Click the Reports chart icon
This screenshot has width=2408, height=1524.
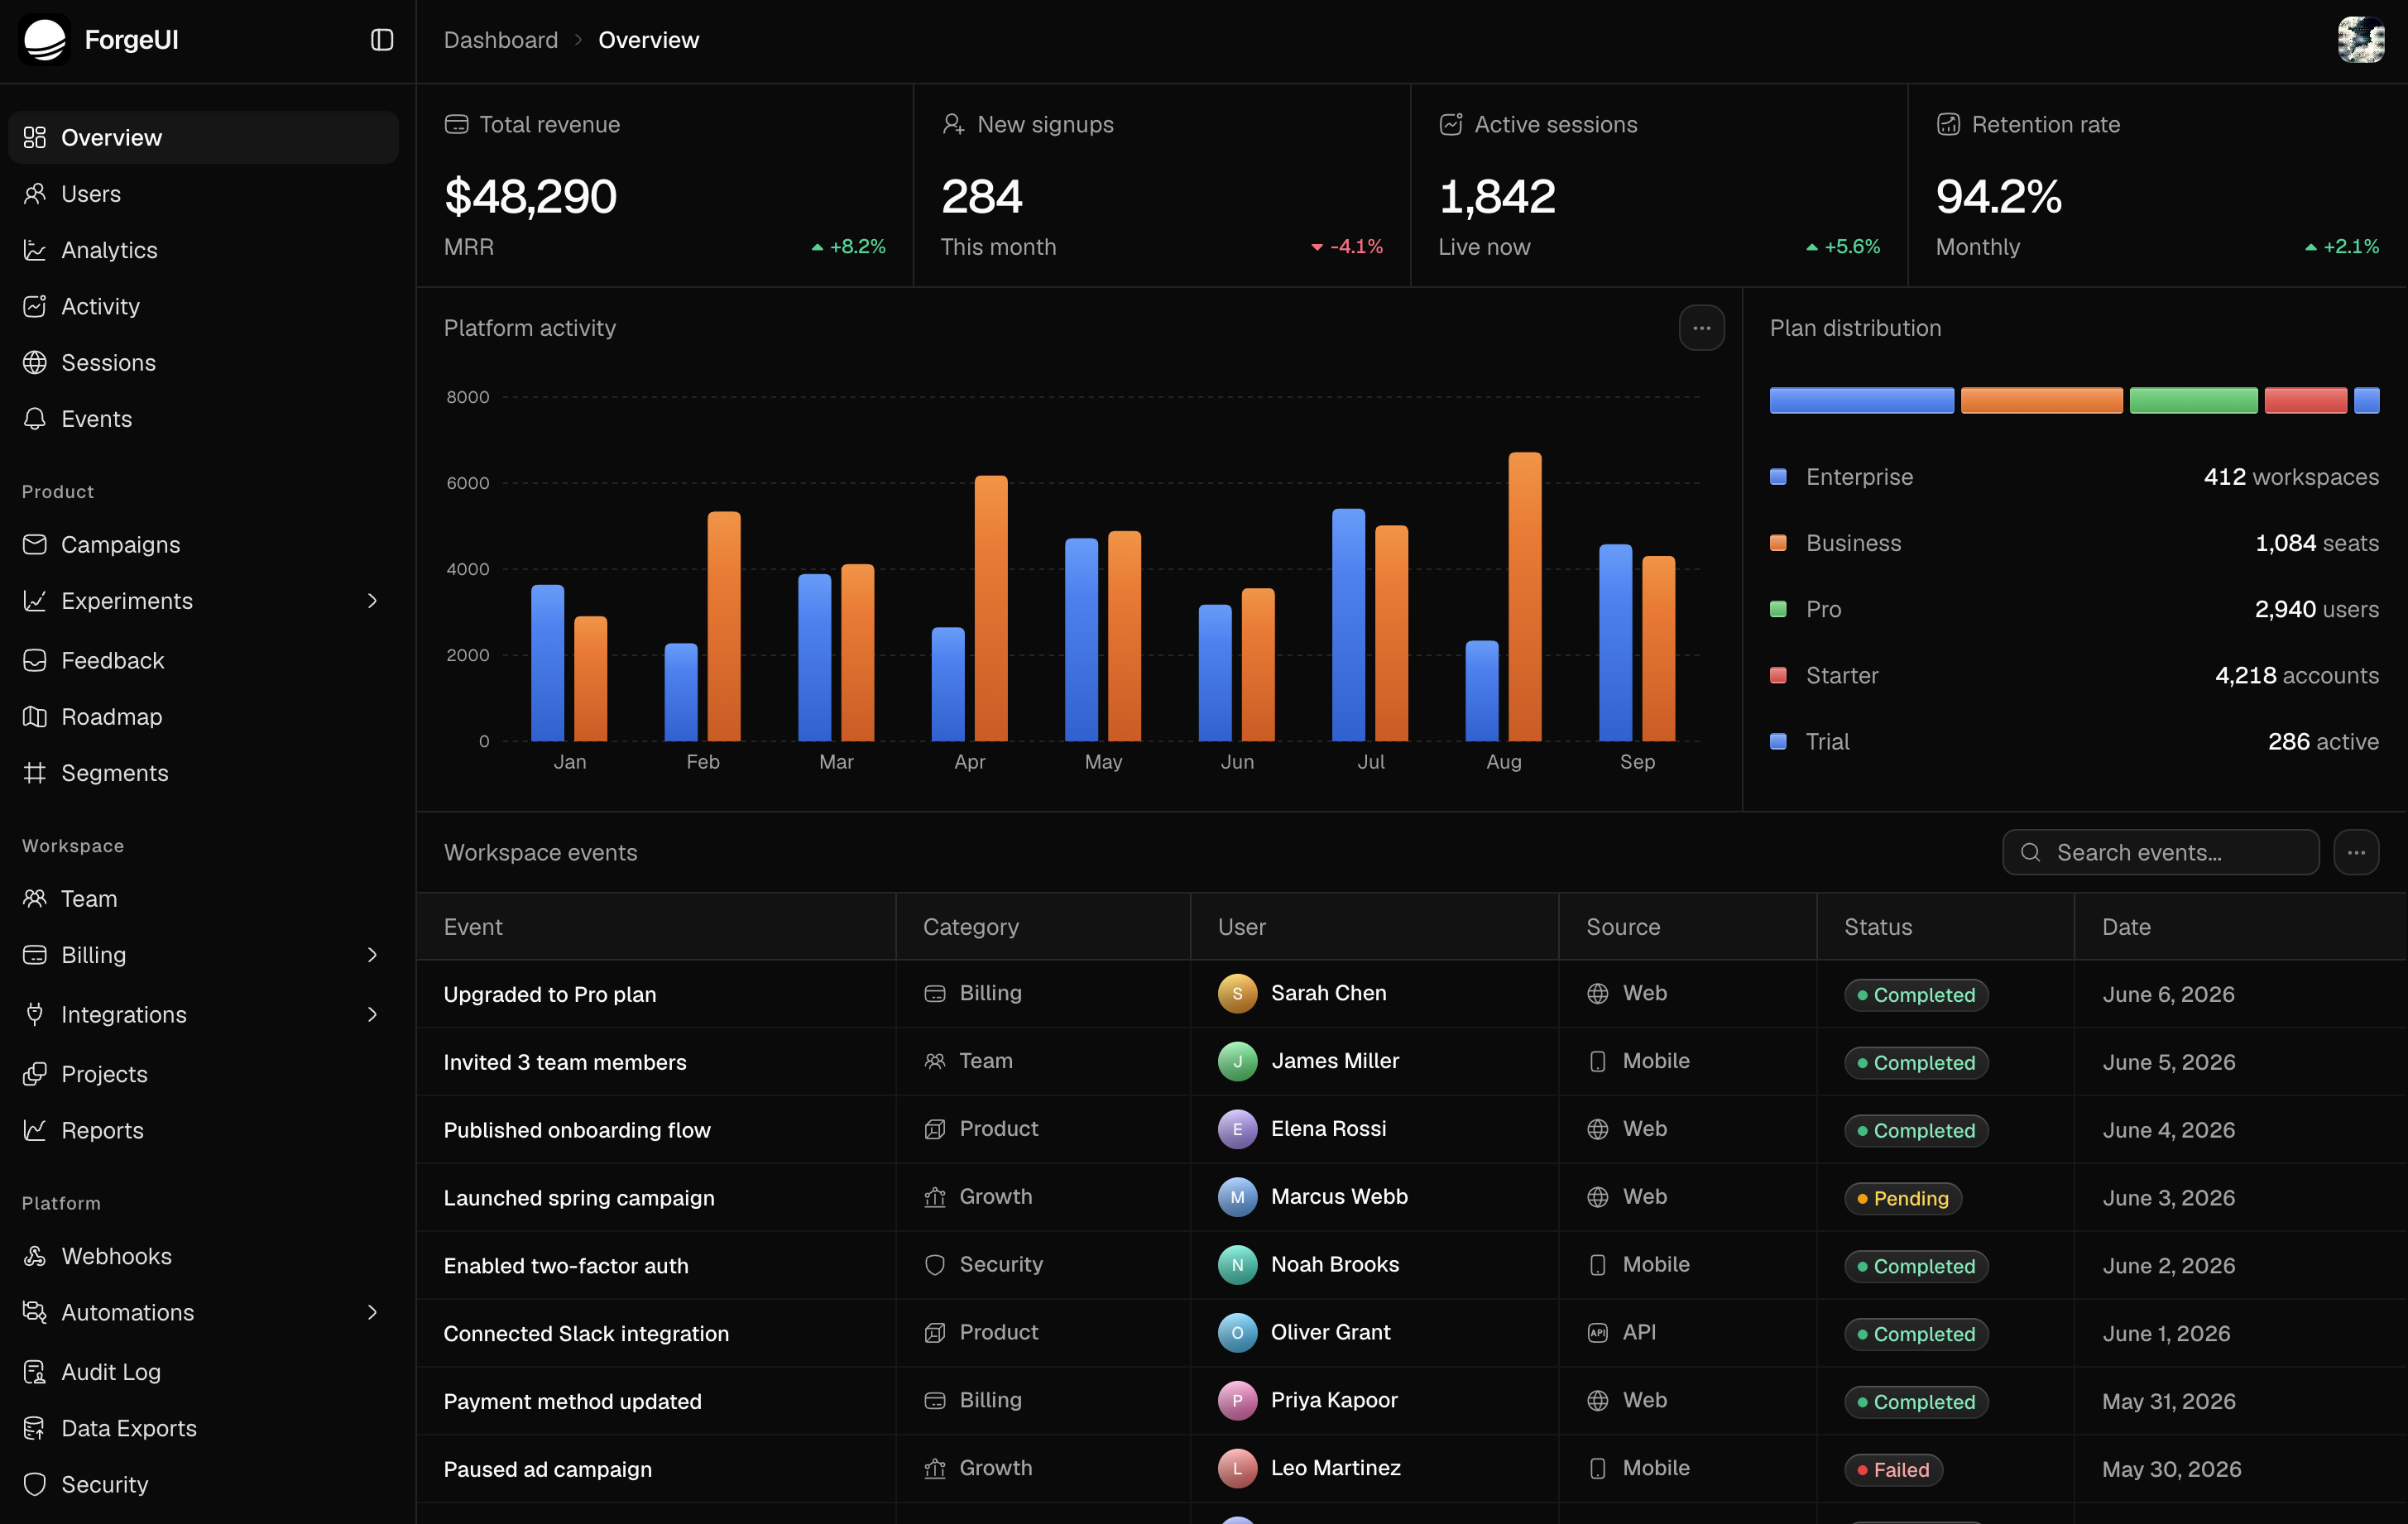(x=35, y=1130)
